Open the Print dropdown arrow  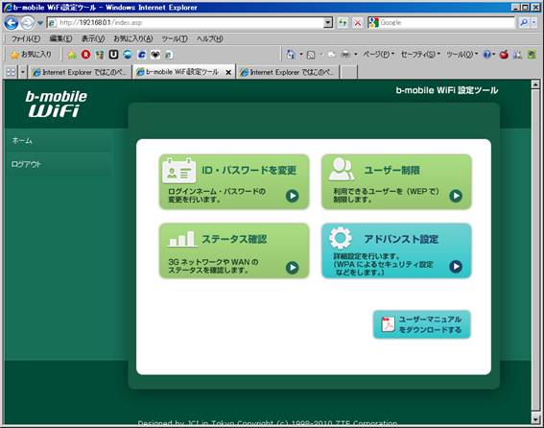356,55
